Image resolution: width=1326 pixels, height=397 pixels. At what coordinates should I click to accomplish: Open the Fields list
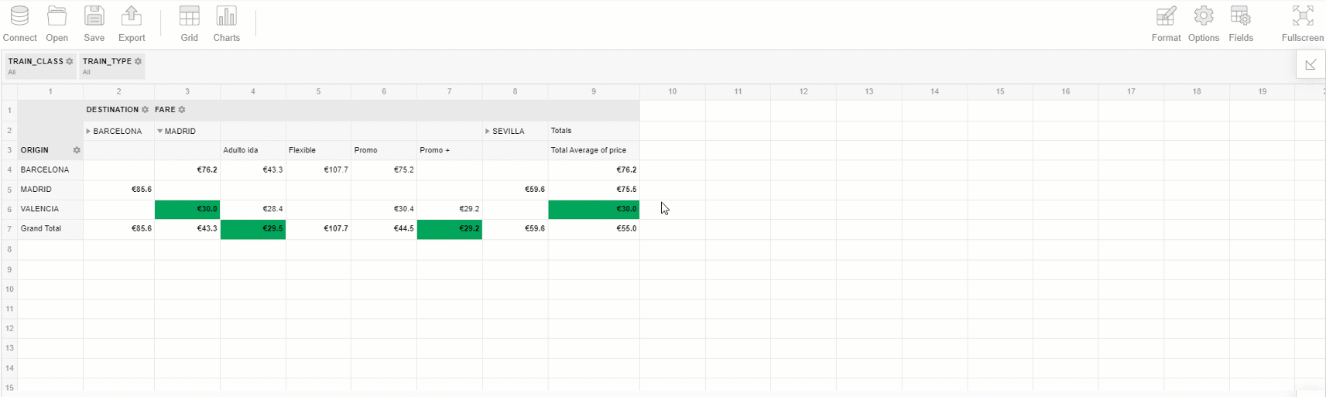1241,23
